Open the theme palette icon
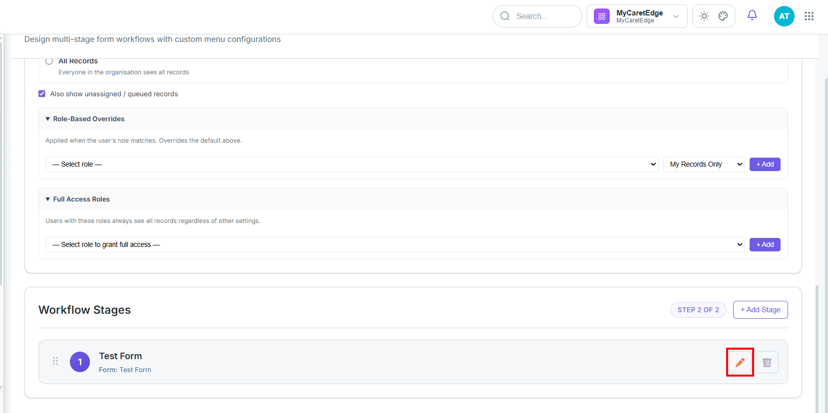 click(723, 16)
